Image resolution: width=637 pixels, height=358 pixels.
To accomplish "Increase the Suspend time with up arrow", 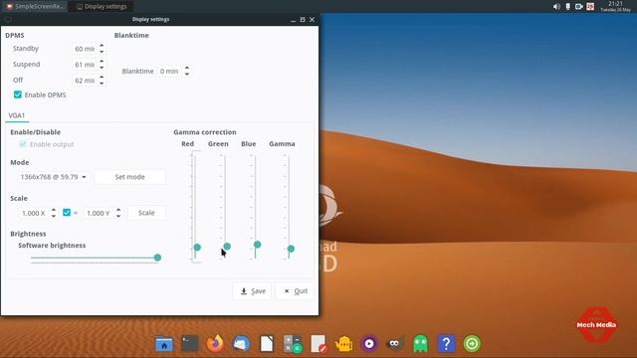I will 102,62.
